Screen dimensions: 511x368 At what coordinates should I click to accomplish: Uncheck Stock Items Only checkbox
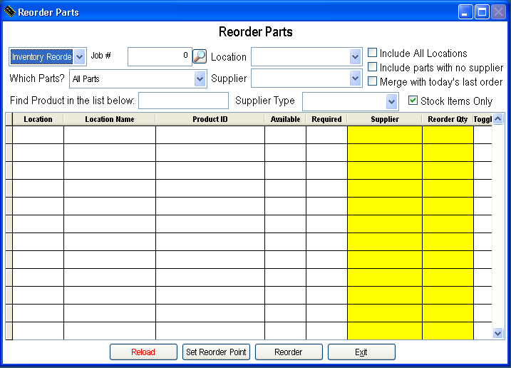tap(413, 101)
